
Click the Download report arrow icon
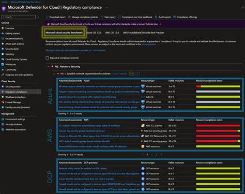pyautogui.click(x=47, y=17)
